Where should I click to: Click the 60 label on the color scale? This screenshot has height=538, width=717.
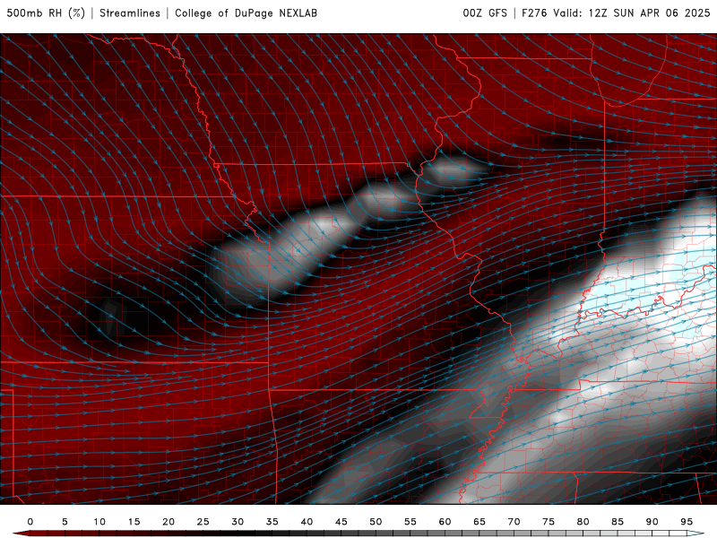tap(445, 522)
